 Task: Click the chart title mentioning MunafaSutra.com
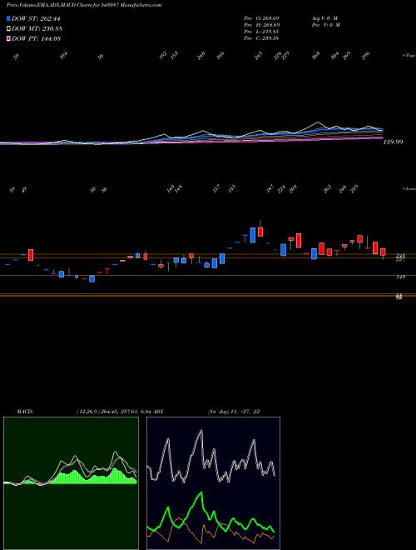pyautogui.click(x=84, y=5)
